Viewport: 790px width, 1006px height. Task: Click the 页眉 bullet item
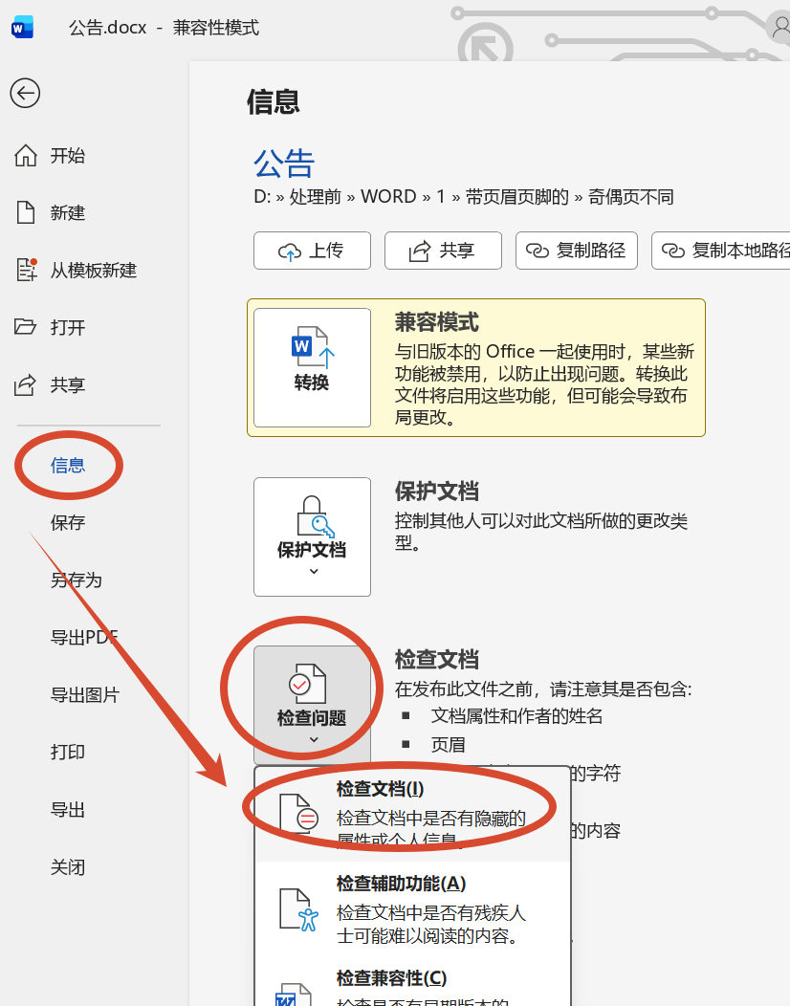pyautogui.click(x=448, y=744)
